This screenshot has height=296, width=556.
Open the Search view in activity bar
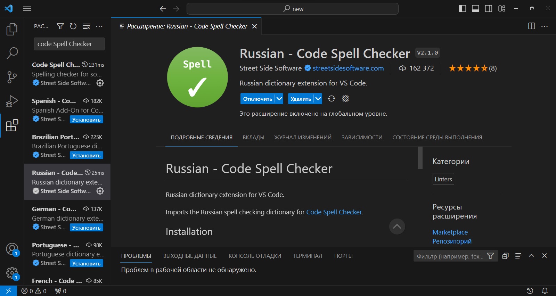pyautogui.click(x=12, y=53)
